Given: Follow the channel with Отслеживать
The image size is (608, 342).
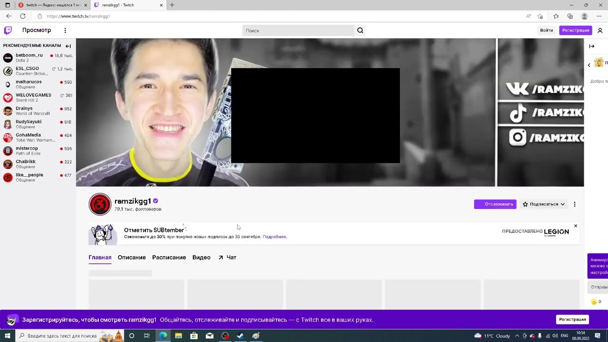Looking at the screenshot, I should 495,204.
